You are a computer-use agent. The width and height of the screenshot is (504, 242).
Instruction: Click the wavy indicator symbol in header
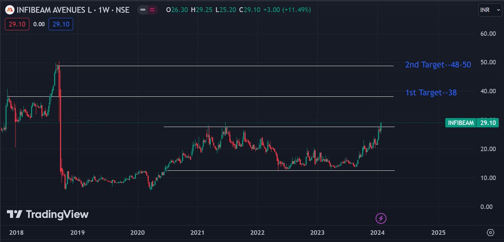(152, 9)
